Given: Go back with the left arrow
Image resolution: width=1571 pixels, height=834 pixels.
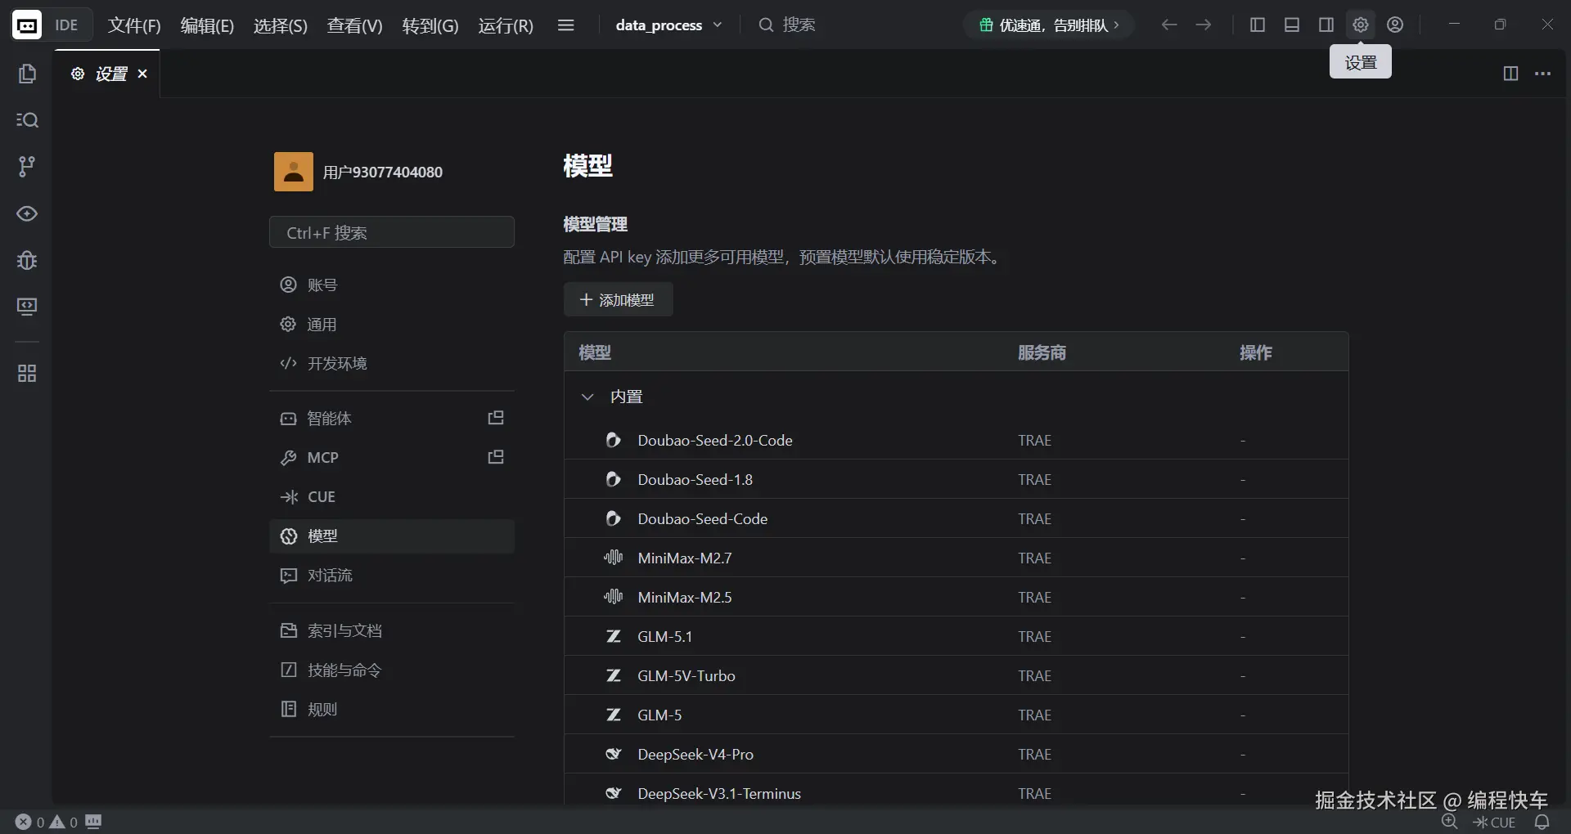Looking at the screenshot, I should coord(1169,25).
